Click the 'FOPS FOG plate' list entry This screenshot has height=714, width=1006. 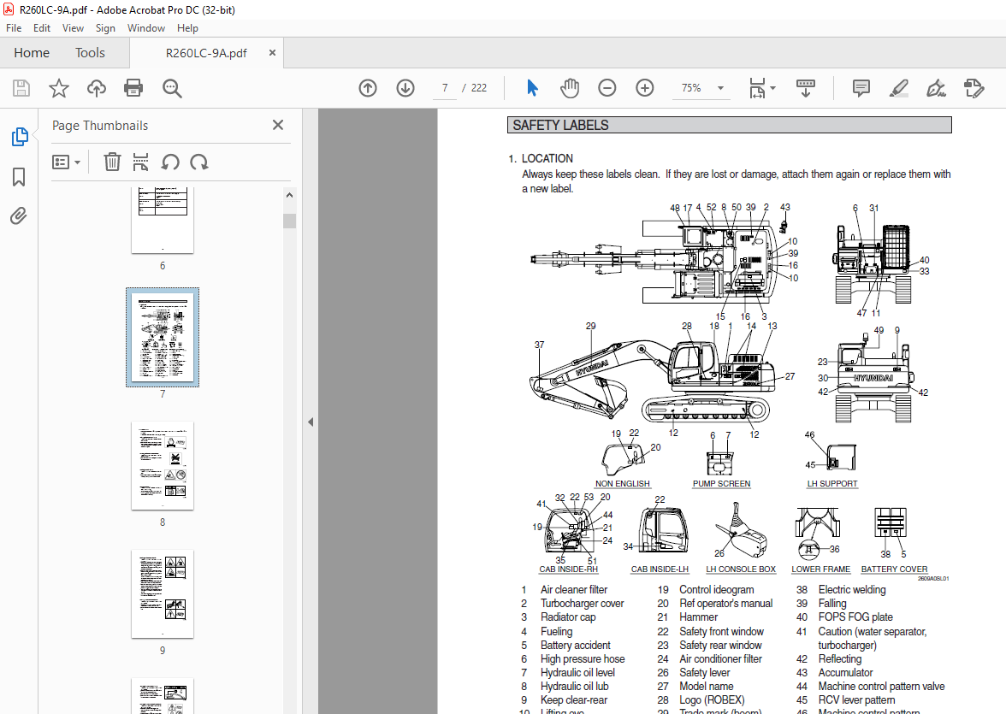855,617
